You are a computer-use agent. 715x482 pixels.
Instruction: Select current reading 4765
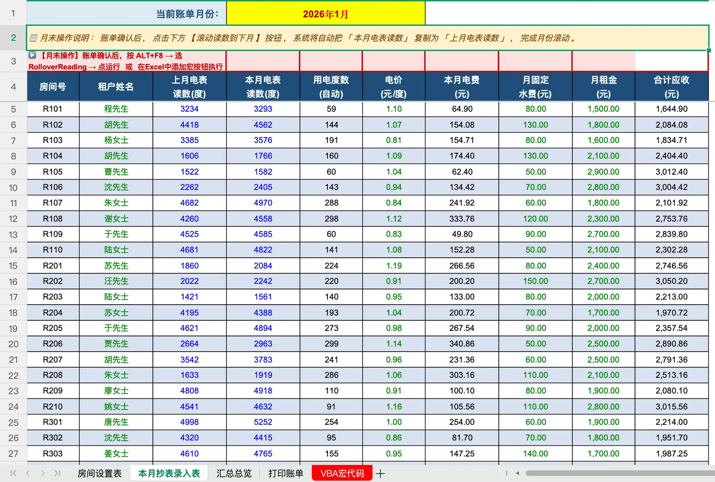pyautogui.click(x=263, y=453)
